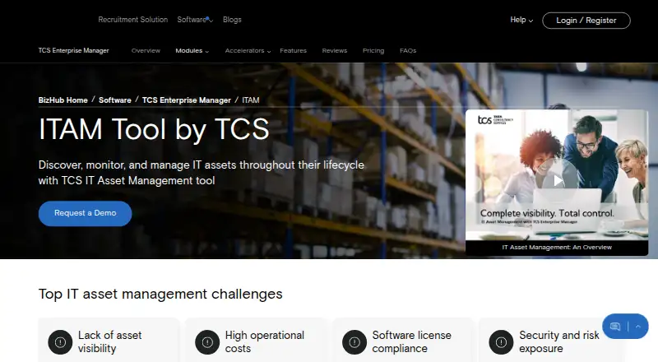The width and height of the screenshot is (658, 362).
Task: Follow the Software breadcrumb link
Action: point(115,100)
